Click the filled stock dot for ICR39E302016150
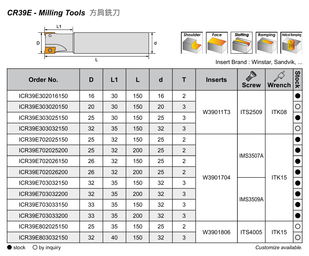The width and height of the screenshot is (309, 256). click(298, 96)
